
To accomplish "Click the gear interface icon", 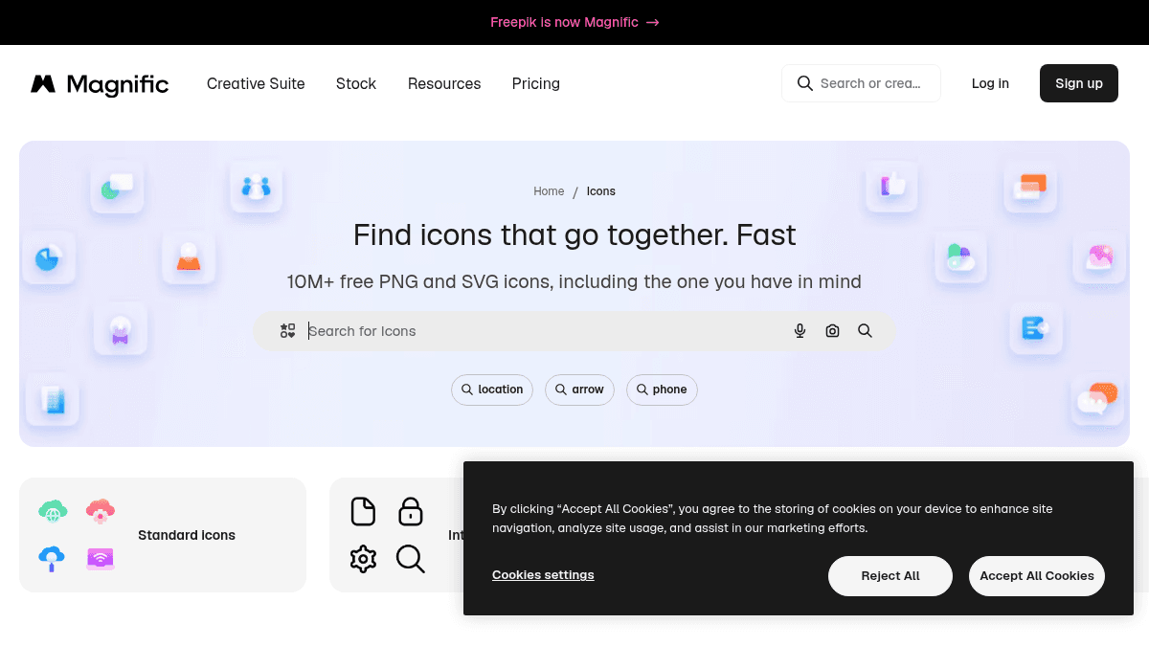I will [x=363, y=559].
